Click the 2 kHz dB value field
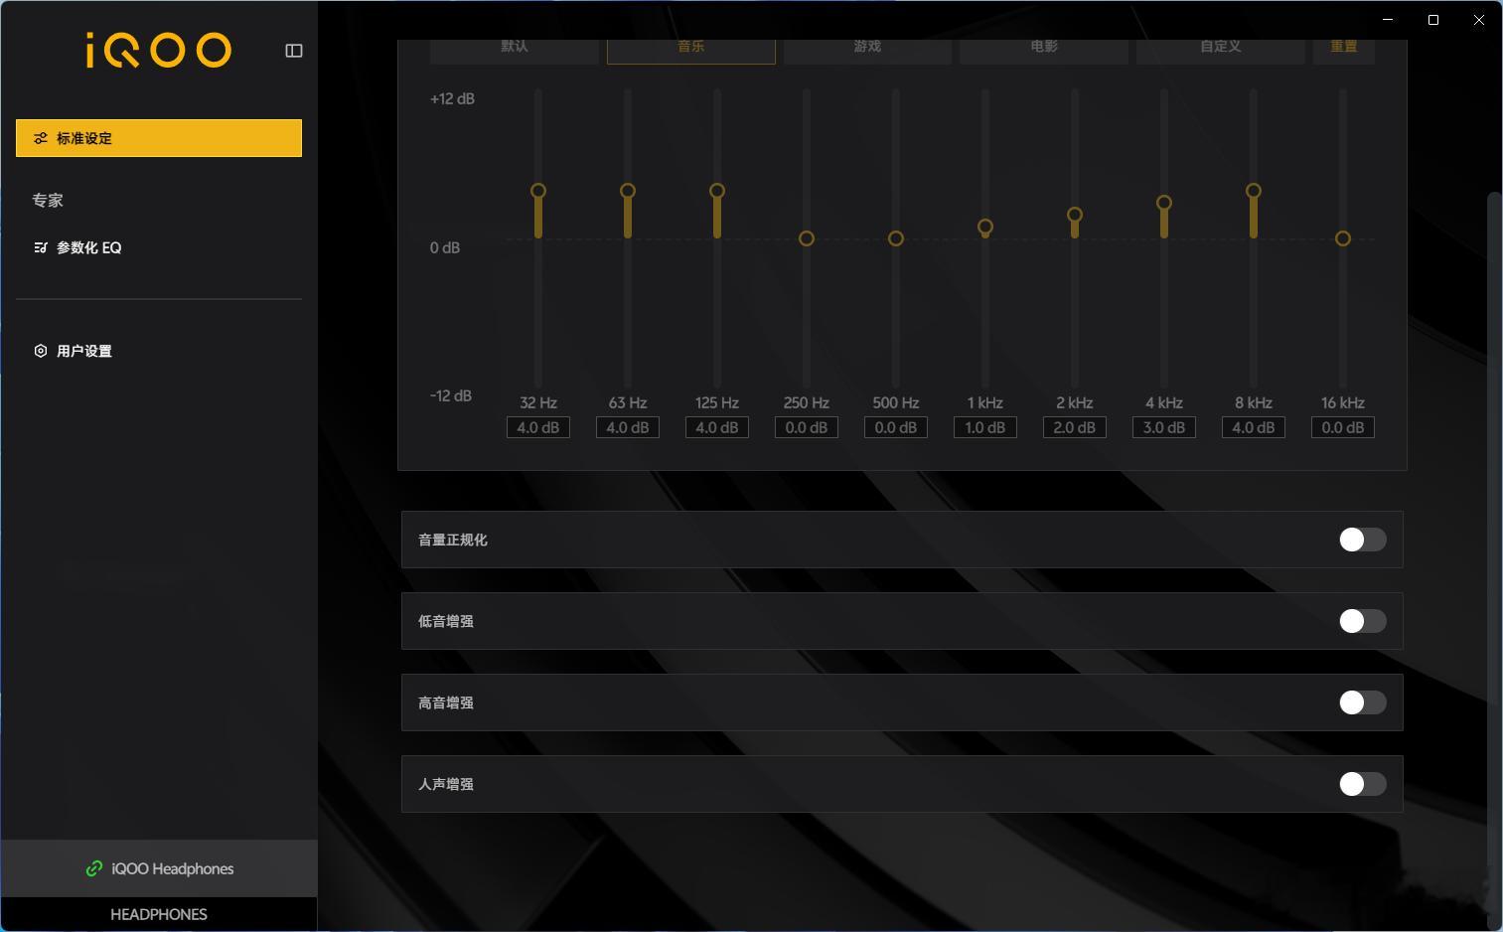The image size is (1503, 932). tap(1075, 427)
